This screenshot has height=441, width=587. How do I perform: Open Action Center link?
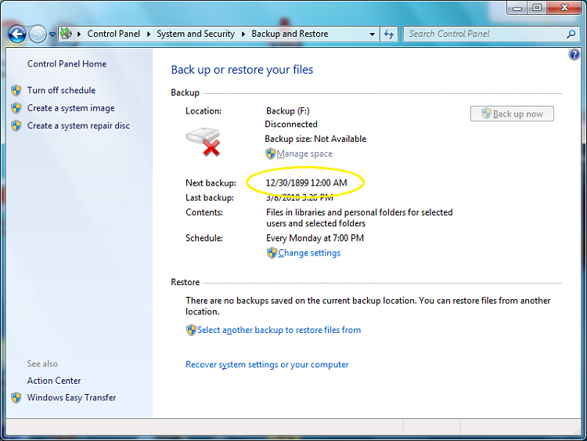point(54,381)
